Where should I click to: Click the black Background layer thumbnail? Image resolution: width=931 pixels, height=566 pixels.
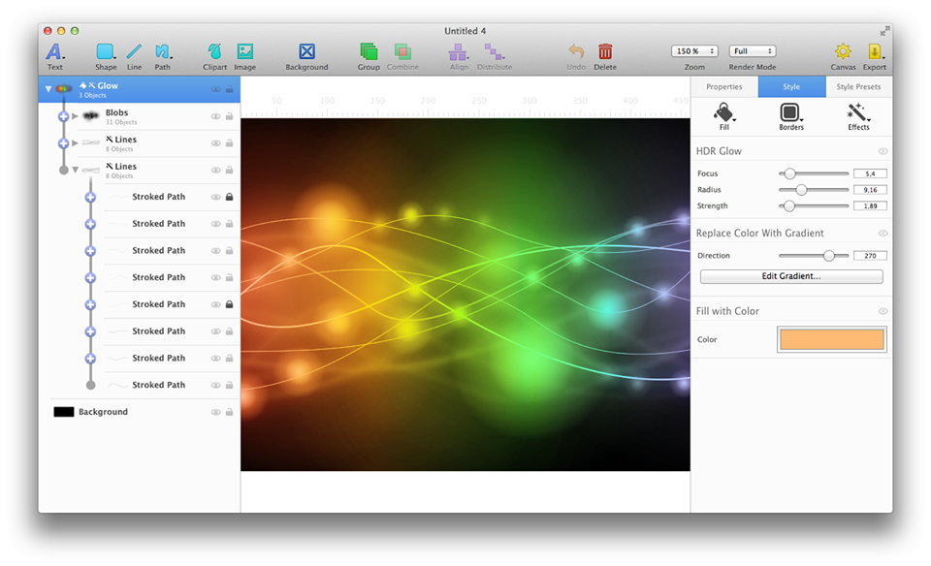(64, 412)
